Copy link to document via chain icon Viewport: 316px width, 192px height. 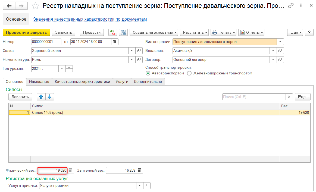click(291, 6)
